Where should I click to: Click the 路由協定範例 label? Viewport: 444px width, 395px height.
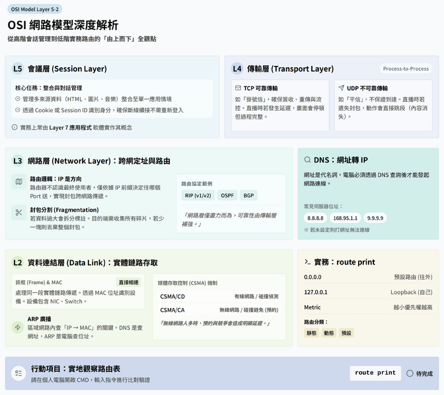[x=197, y=184]
